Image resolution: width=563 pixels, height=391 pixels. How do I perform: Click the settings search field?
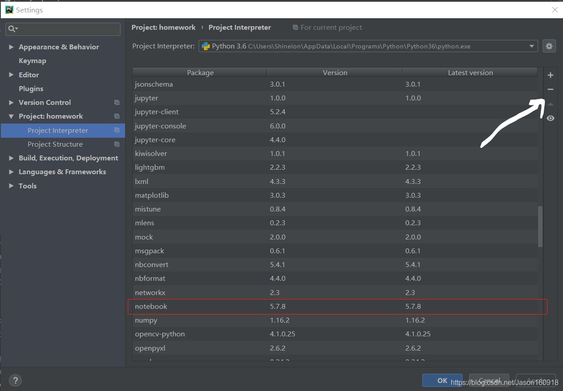pyautogui.click(x=63, y=29)
